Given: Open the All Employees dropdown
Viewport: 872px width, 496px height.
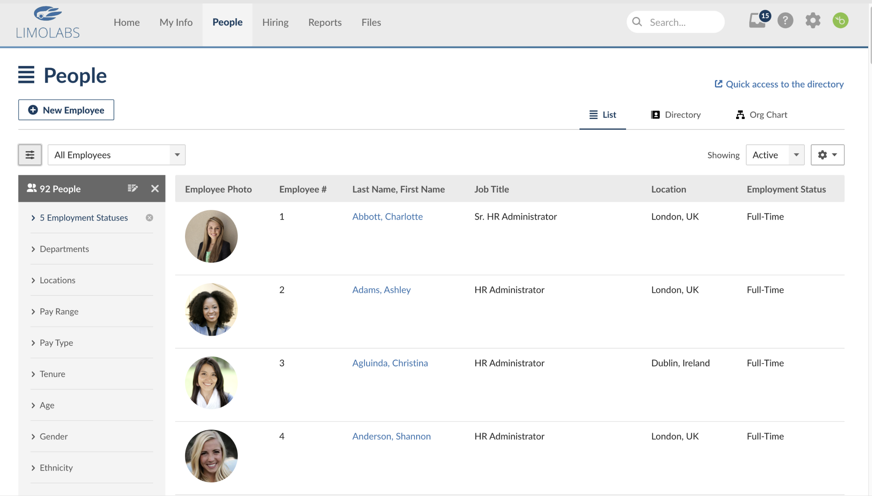Looking at the screenshot, I should pos(116,155).
